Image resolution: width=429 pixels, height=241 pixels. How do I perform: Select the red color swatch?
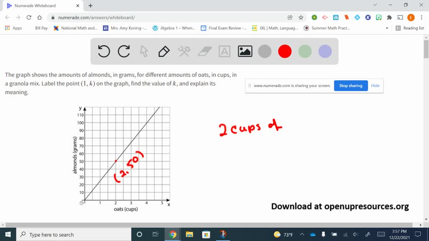point(285,51)
